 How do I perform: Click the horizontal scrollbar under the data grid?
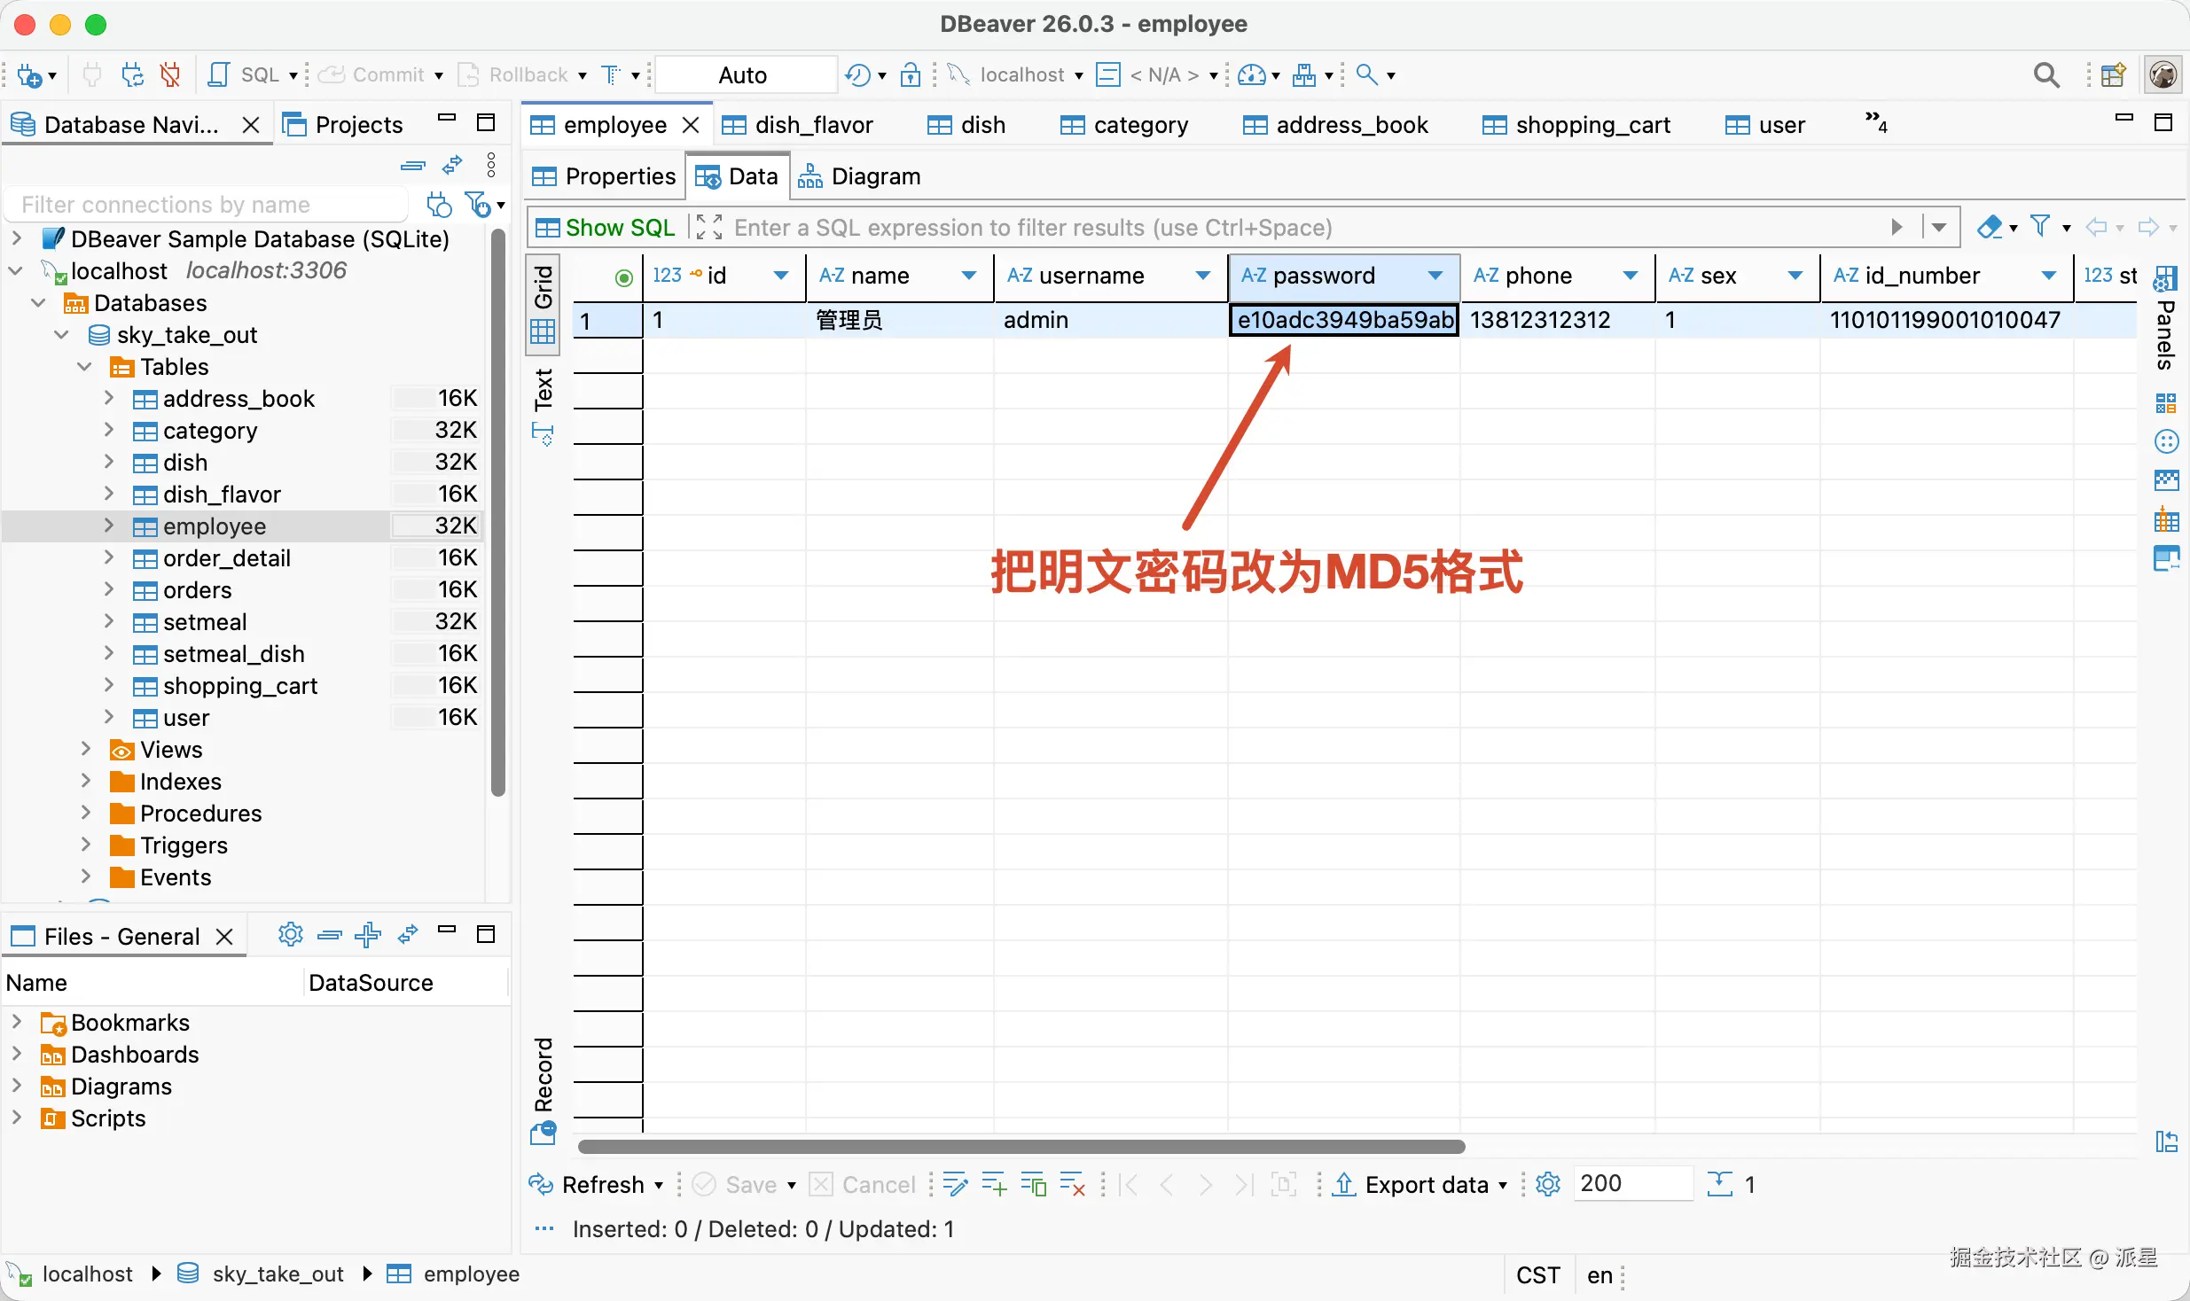tap(1020, 1147)
